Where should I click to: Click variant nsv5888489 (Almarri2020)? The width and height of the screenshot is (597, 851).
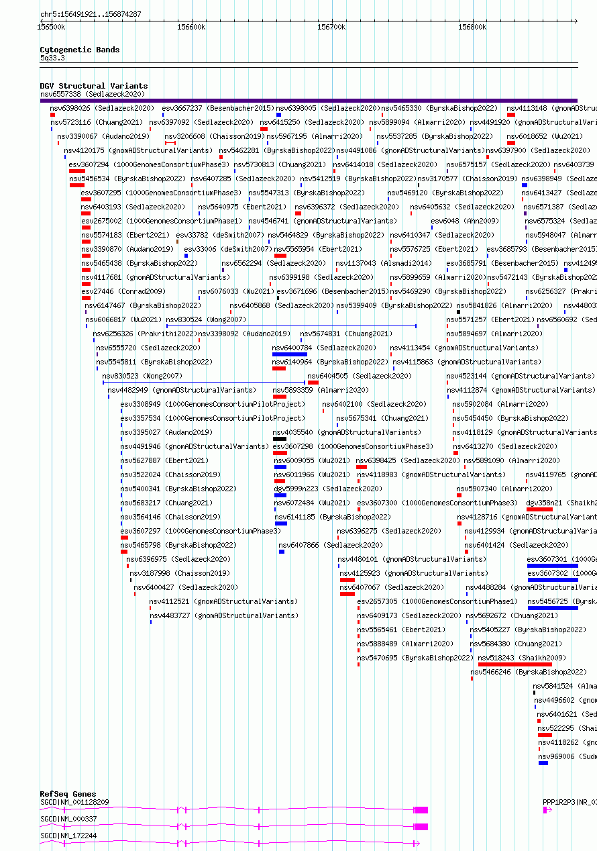(405, 644)
